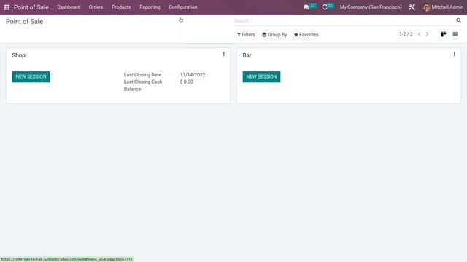The image size is (467, 262).
Task: Open Mitchell Admin user menu
Action: click(x=443, y=7)
